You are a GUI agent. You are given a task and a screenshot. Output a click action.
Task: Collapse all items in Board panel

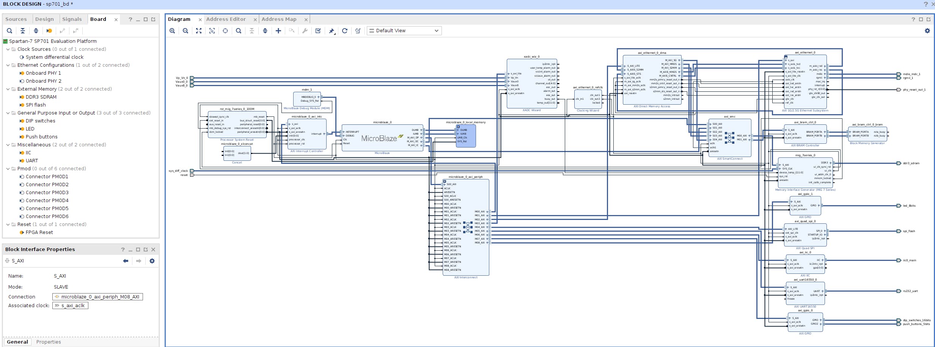click(23, 31)
